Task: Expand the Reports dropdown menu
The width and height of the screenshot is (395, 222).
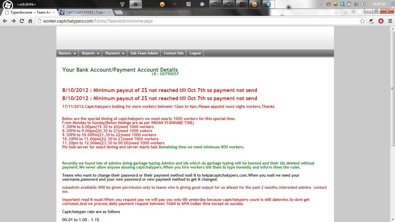Action: tap(90, 53)
